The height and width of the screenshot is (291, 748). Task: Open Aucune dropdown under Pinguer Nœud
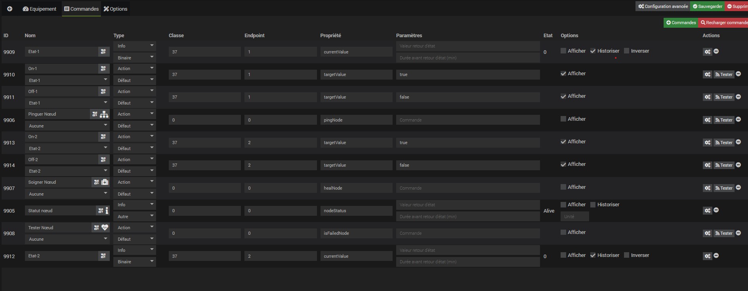click(x=67, y=126)
